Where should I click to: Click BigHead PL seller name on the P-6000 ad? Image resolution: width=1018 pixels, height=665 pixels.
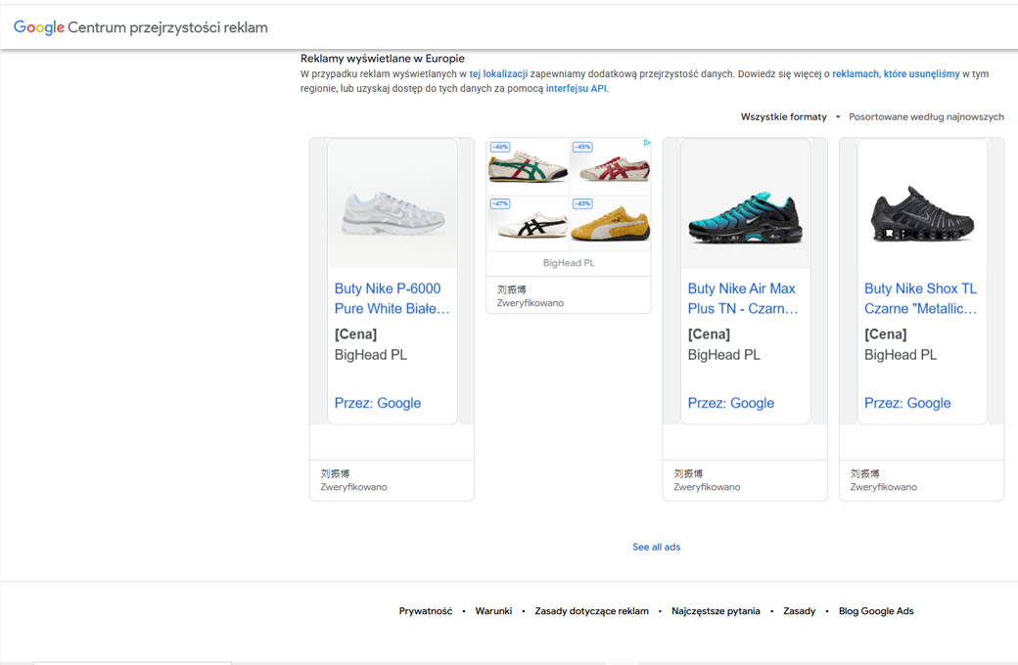click(x=371, y=355)
